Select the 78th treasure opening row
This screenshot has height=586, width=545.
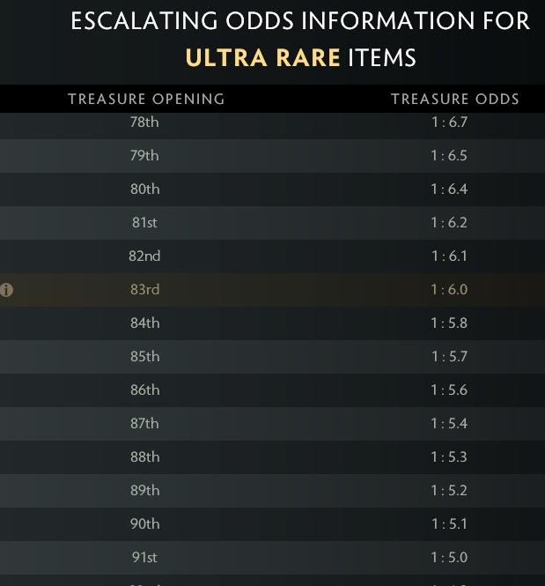point(273,125)
